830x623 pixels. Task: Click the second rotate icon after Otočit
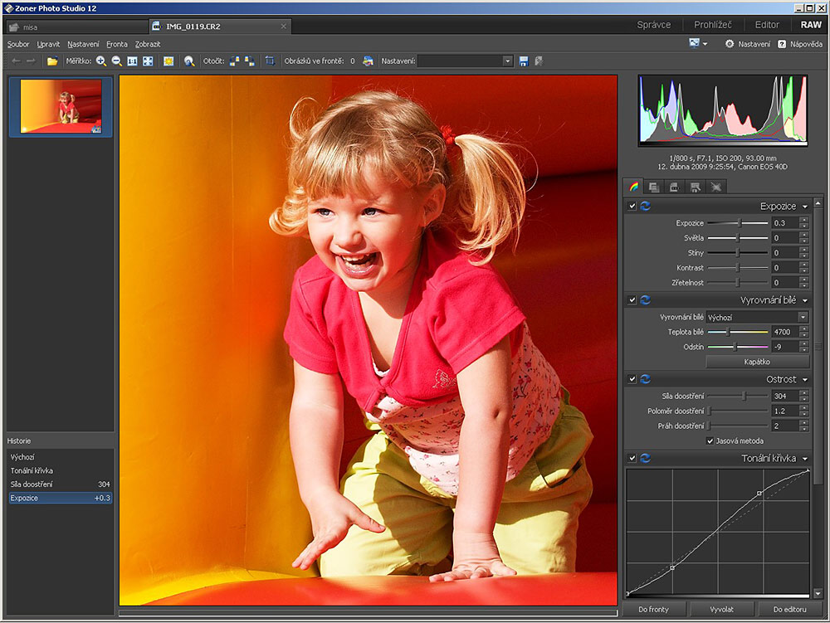click(x=249, y=61)
